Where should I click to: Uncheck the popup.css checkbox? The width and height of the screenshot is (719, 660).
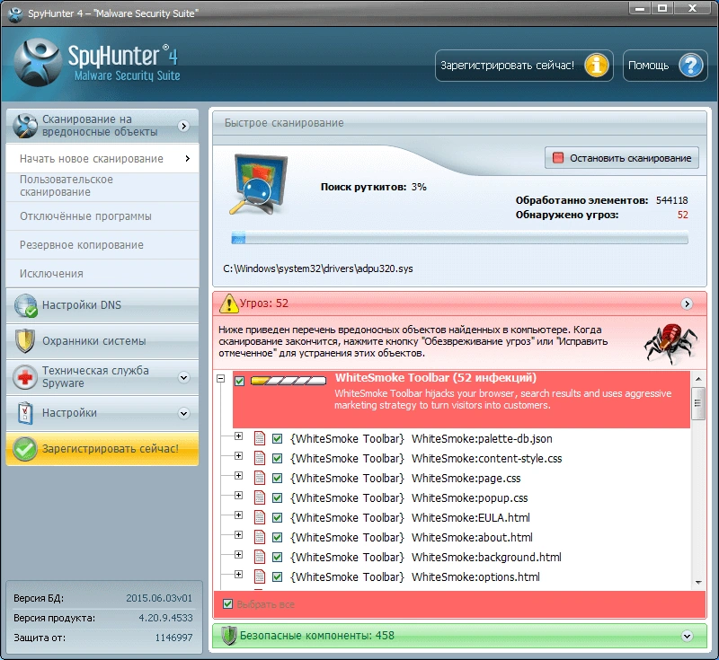pos(277,497)
